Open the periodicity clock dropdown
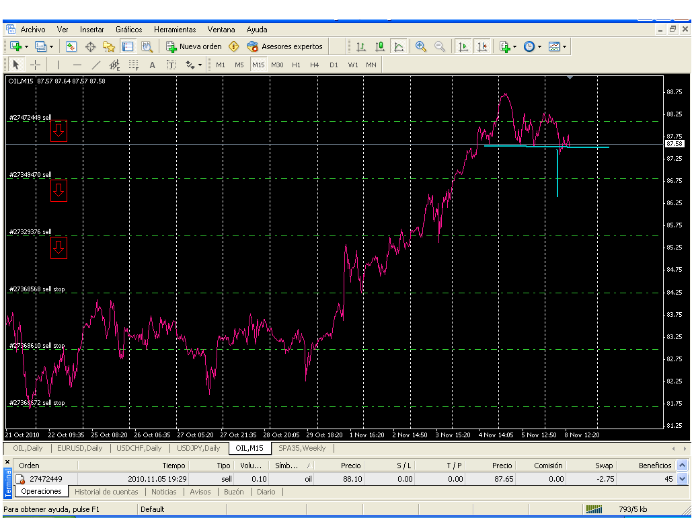Viewport: 694px width, 518px height. [x=532, y=46]
